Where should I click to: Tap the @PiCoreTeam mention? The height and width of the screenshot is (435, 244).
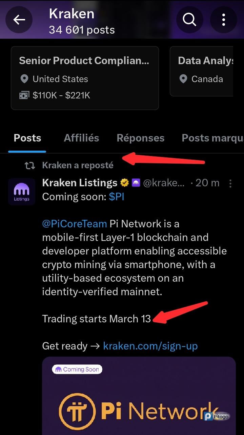pos(75,224)
